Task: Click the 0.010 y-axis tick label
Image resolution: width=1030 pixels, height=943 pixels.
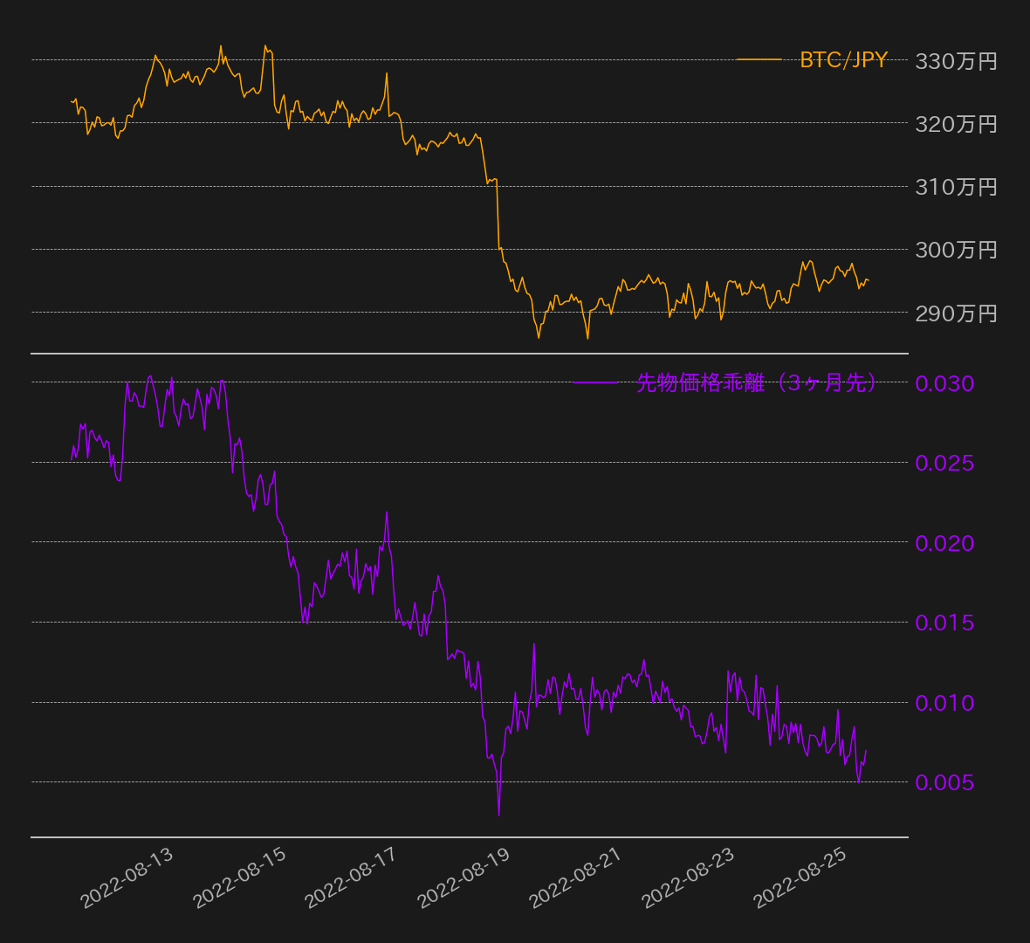Action: point(944,703)
